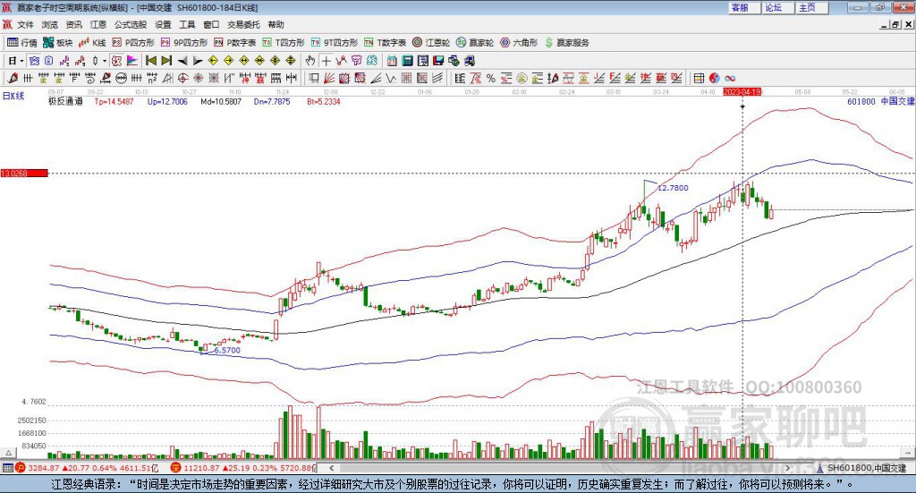Image resolution: width=916 pixels, height=493 pixels.
Task: Click the circled 金 golden ratio icon
Action: point(522,78)
